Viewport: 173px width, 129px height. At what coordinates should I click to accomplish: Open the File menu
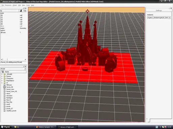point(3,5)
